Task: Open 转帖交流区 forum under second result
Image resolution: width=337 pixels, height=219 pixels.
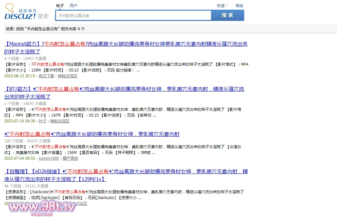Action: [x=60, y=121]
